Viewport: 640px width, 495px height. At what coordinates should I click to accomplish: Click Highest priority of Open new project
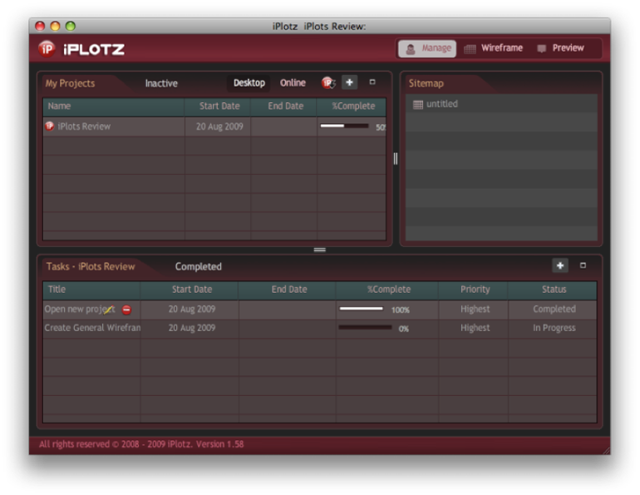click(475, 309)
